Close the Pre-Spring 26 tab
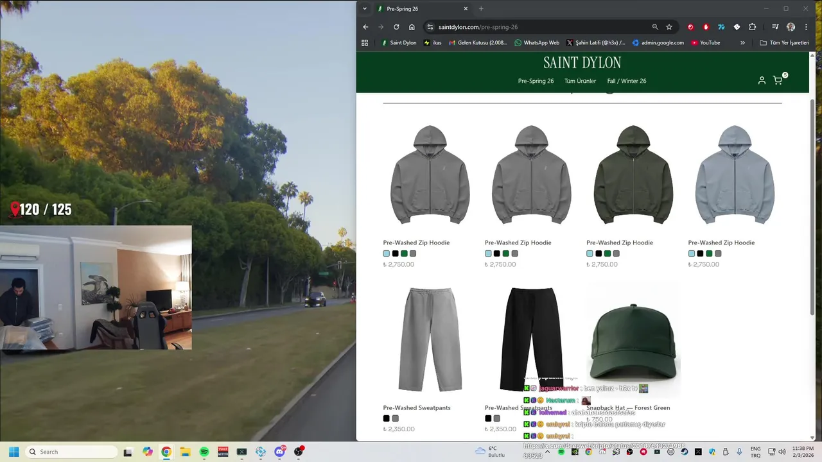Screen dimensions: 822x462 click(x=466, y=9)
